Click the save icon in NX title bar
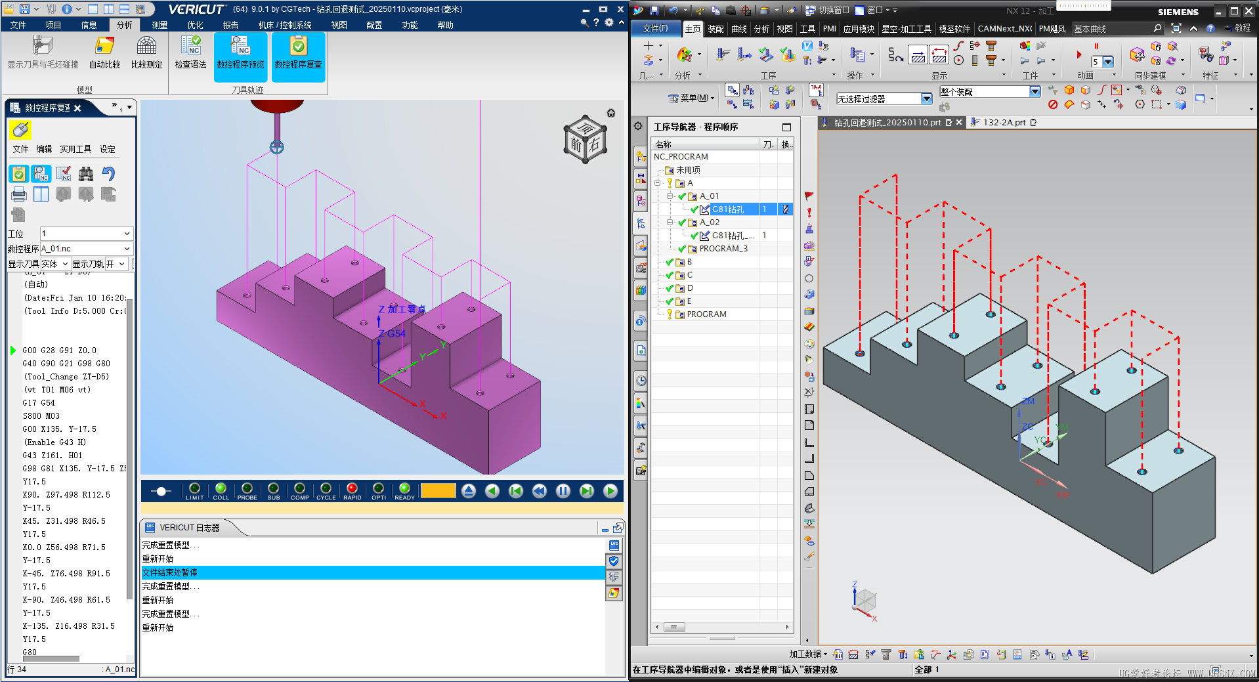Viewport: 1259px width, 682px height. (x=654, y=10)
